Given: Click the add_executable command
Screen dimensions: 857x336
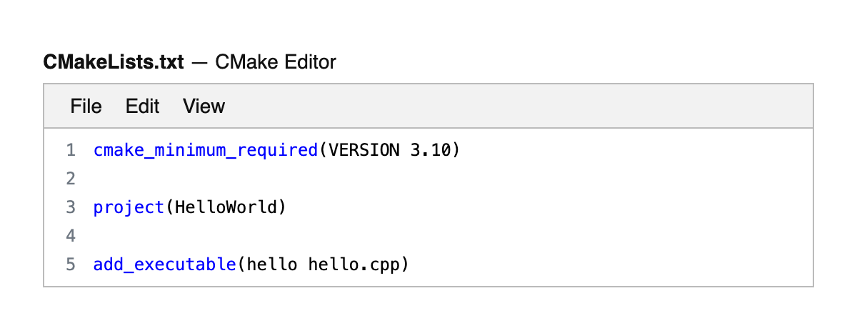Looking at the screenshot, I should pyautogui.click(x=165, y=265).
